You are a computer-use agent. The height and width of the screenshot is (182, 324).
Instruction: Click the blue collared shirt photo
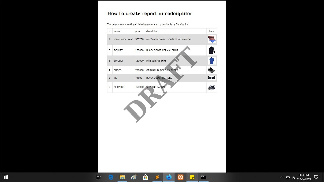tap(212, 61)
